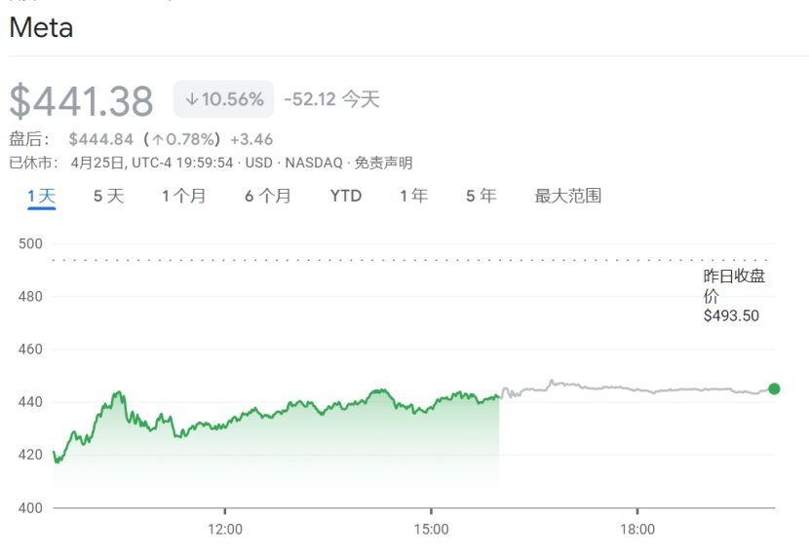Open the 最大范围 chart view

pyautogui.click(x=567, y=196)
